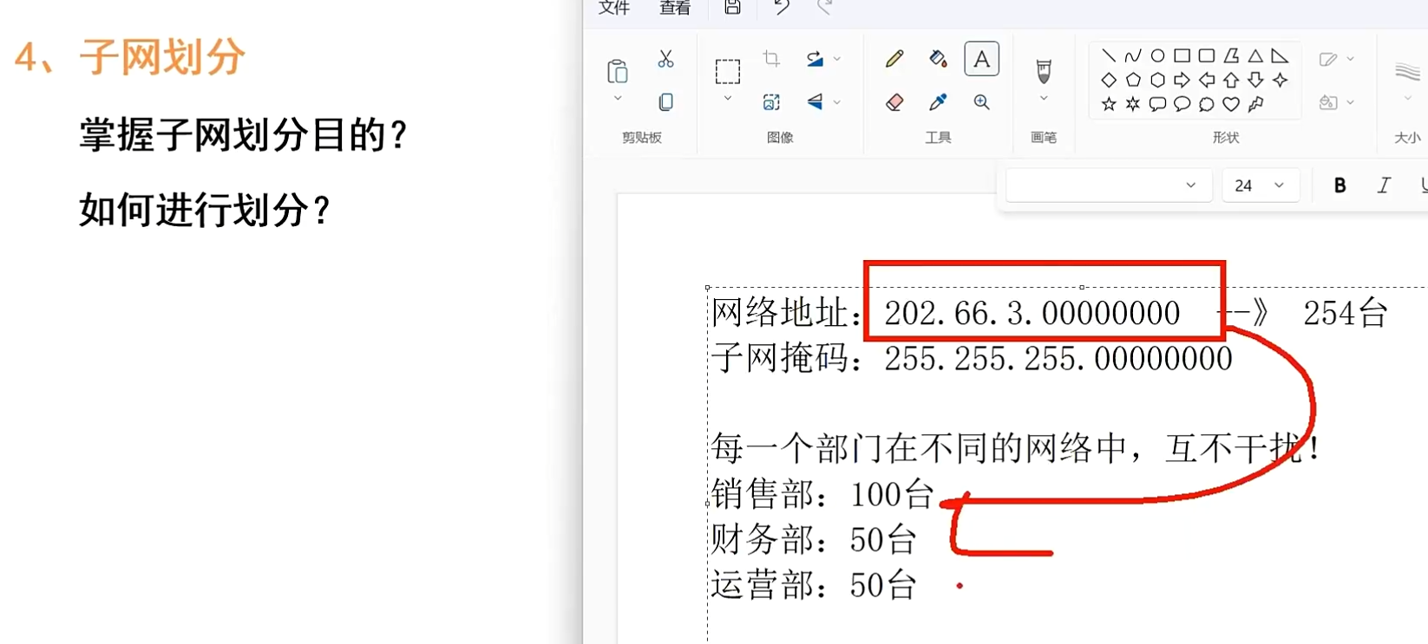Screen dimensions: 1428x644
Task: Toggle Bold text formatting
Action: [1340, 185]
